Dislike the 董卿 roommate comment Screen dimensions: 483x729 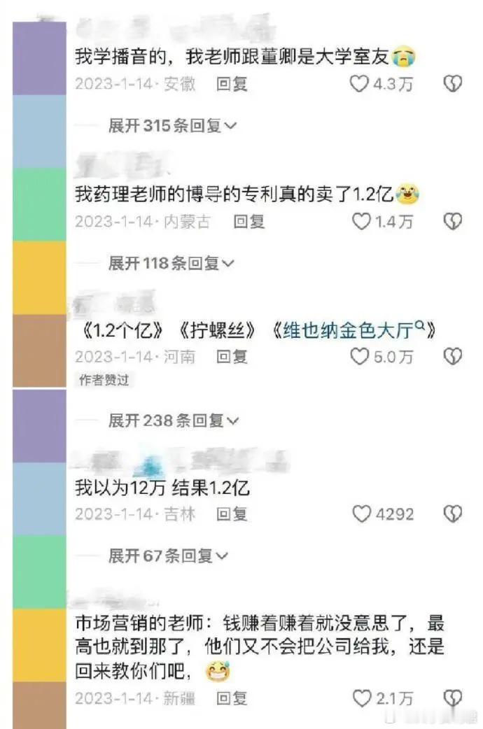[x=452, y=84]
